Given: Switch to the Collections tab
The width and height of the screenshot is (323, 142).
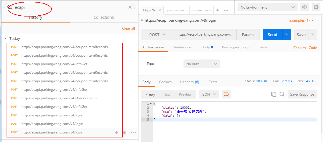Looking at the screenshot, I should 103,17.
